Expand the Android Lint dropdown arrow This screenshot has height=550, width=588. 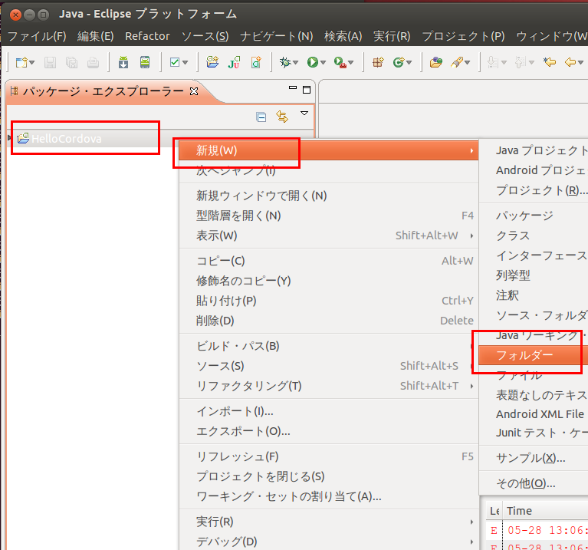185,63
